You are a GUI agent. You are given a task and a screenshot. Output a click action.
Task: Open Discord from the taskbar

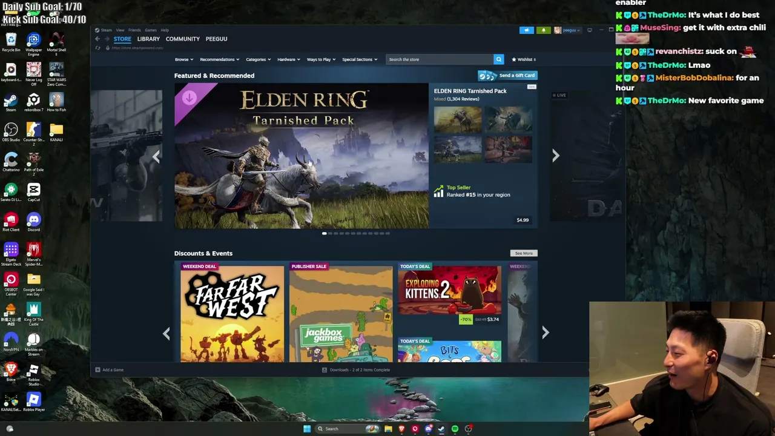click(428, 429)
